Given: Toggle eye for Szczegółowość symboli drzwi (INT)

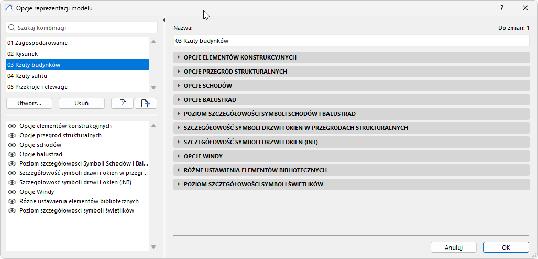Looking at the screenshot, I should tap(13, 182).
